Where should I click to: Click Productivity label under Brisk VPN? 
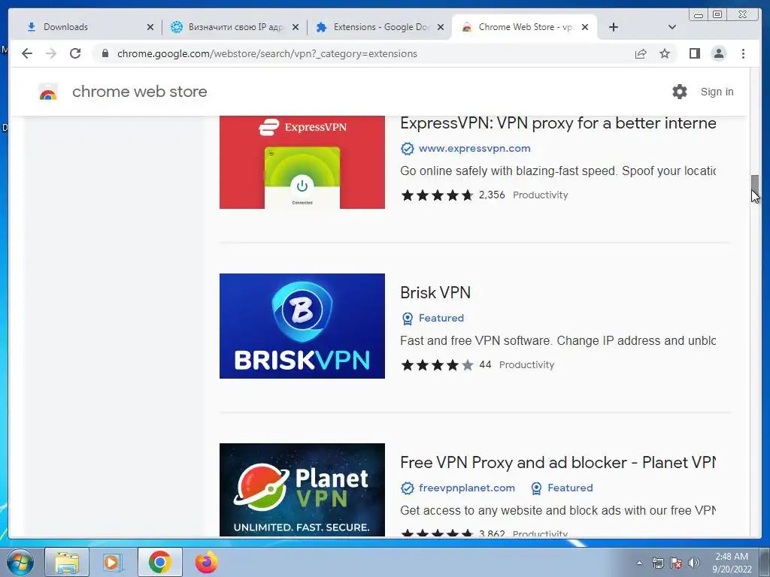526,365
